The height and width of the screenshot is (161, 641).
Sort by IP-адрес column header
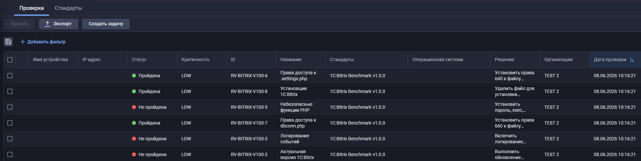pos(92,59)
